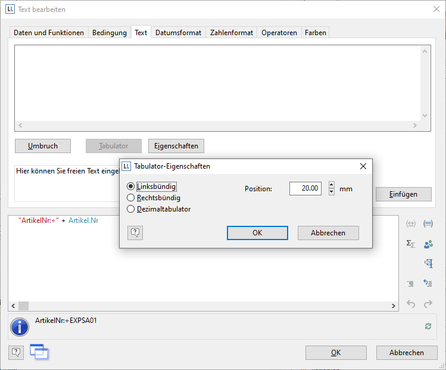Click the formula editor horizontal scrollbar thumb
The height and width of the screenshot is (370, 446).
coord(23,306)
